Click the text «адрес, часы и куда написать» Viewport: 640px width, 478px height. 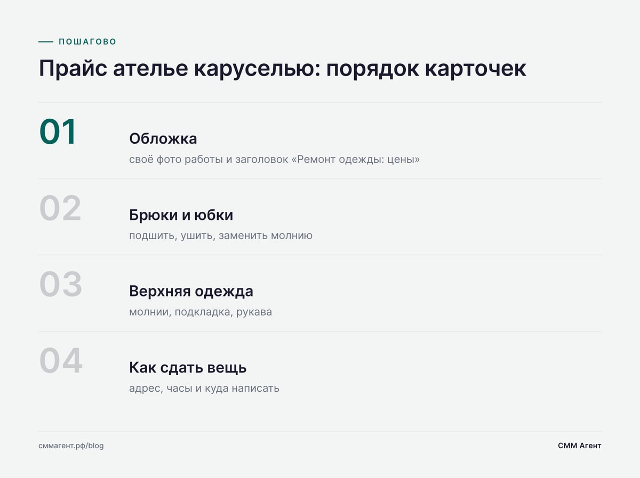(x=204, y=388)
